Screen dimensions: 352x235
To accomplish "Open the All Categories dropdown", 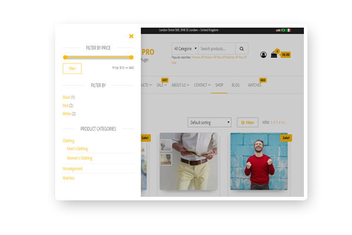I will point(185,49).
